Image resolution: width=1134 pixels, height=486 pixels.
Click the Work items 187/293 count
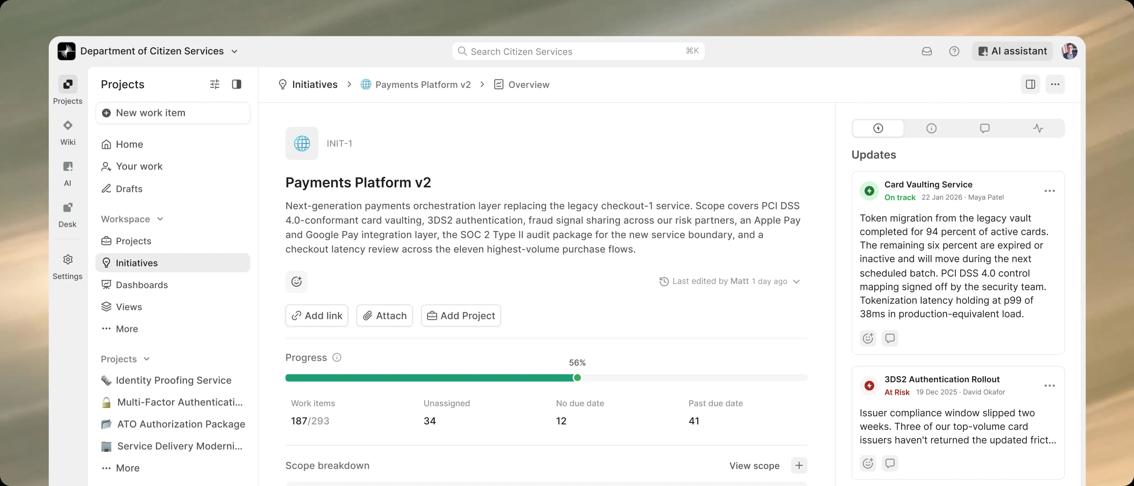pos(310,421)
